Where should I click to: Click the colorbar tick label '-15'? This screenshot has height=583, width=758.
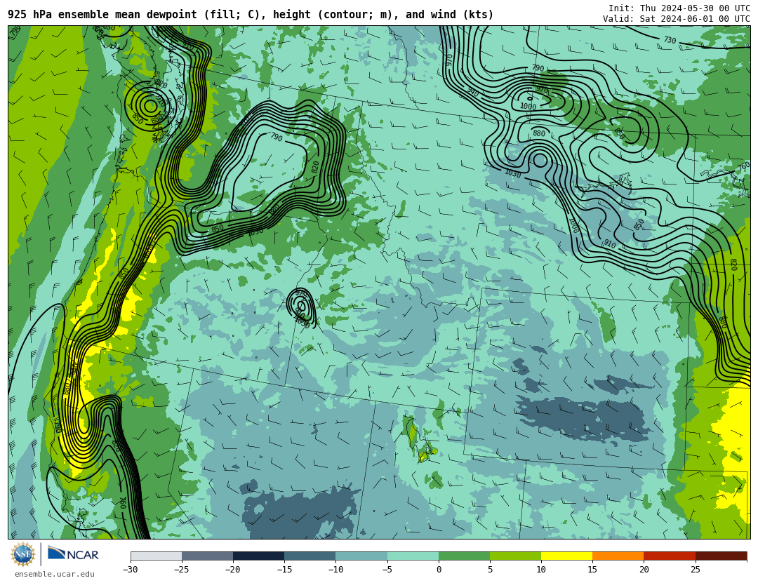(x=284, y=570)
